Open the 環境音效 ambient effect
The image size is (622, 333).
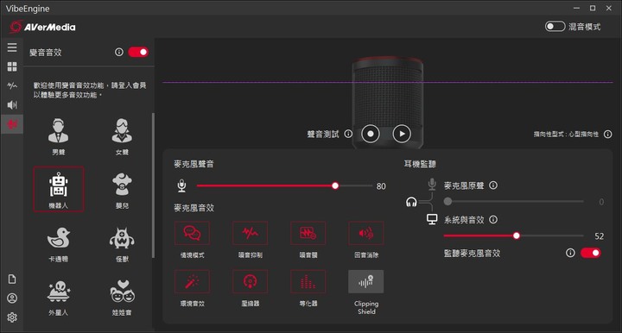pyautogui.click(x=192, y=281)
